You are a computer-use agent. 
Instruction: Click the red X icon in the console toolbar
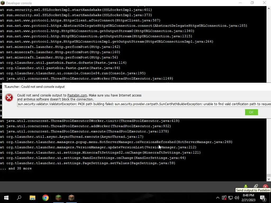pyautogui.click(x=265, y=186)
